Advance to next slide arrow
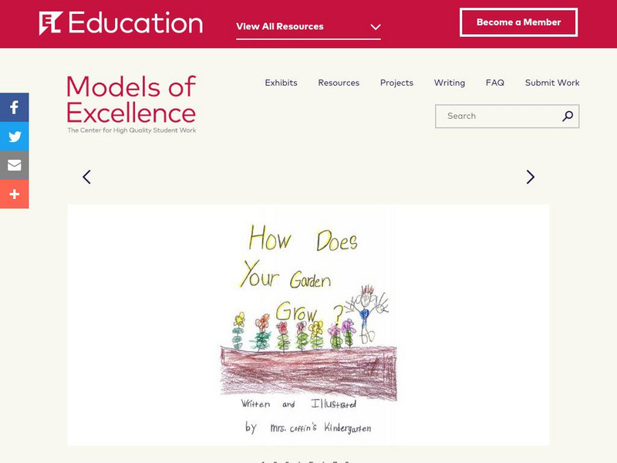The height and width of the screenshot is (463, 617). [530, 177]
